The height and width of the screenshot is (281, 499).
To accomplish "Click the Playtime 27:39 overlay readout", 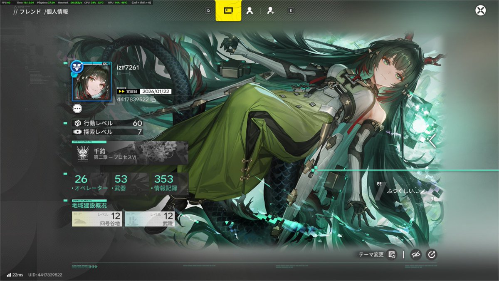I will click(46, 2).
